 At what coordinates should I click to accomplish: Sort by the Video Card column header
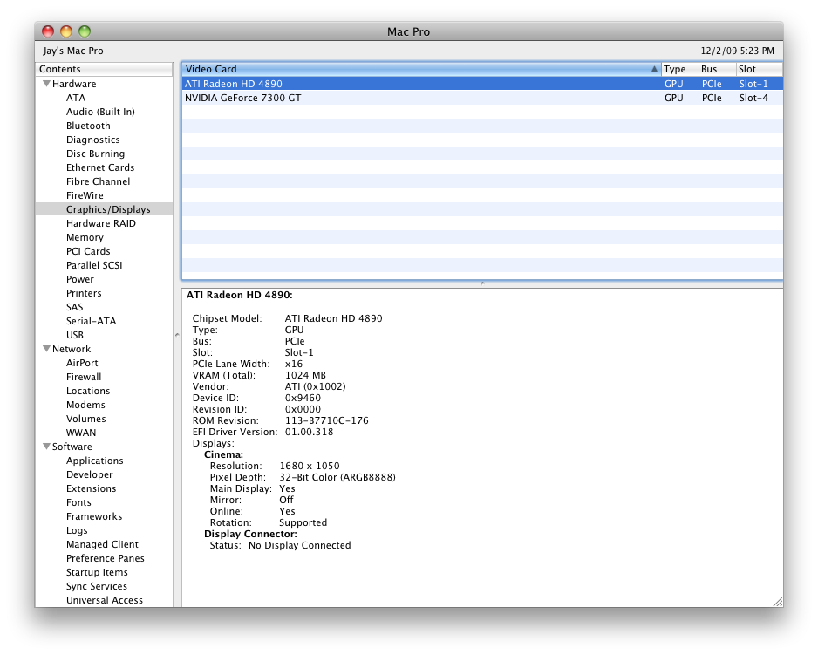[x=421, y=69]
